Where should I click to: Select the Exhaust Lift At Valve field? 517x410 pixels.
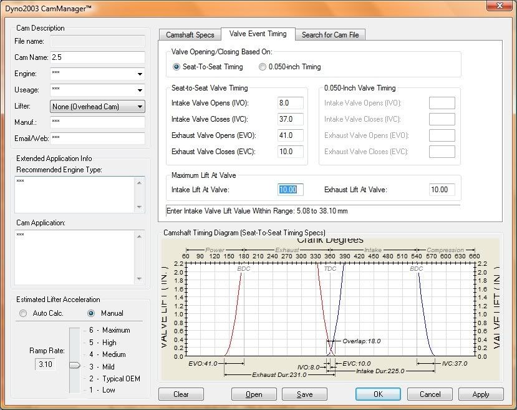[442, 190]
